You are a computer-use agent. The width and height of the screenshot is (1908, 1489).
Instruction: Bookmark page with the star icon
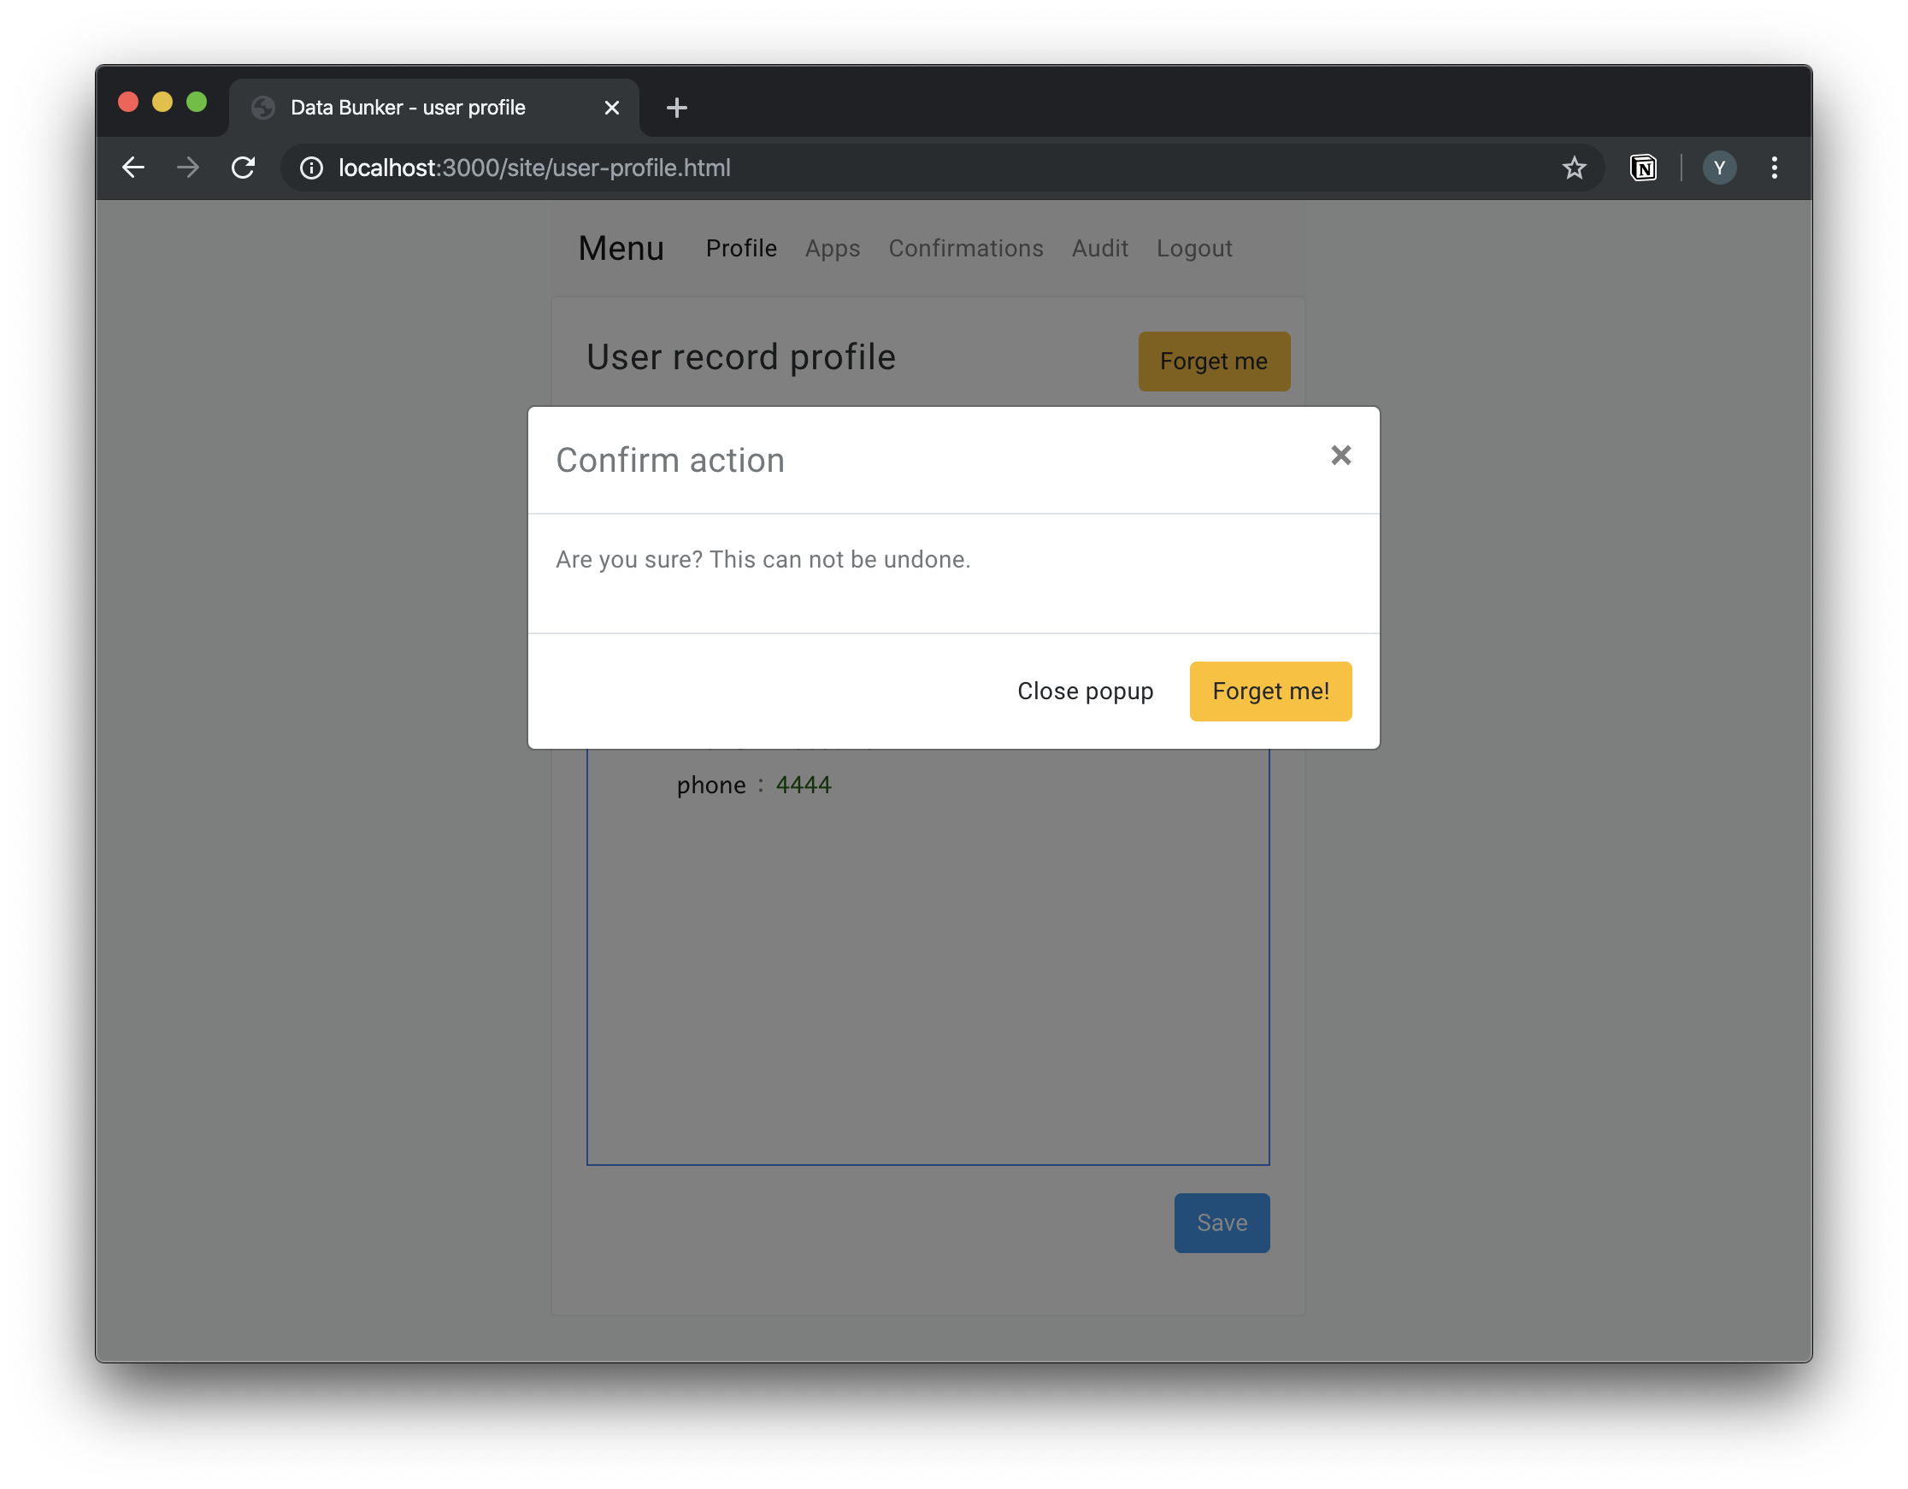1574,168
